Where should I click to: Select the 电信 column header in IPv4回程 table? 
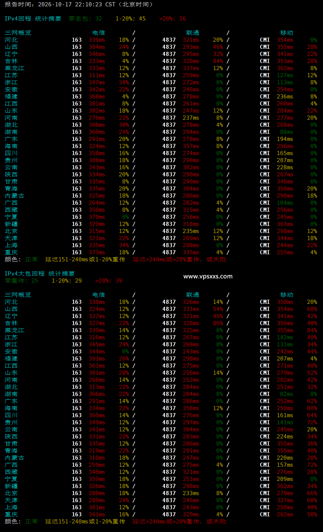pos(99,33)
